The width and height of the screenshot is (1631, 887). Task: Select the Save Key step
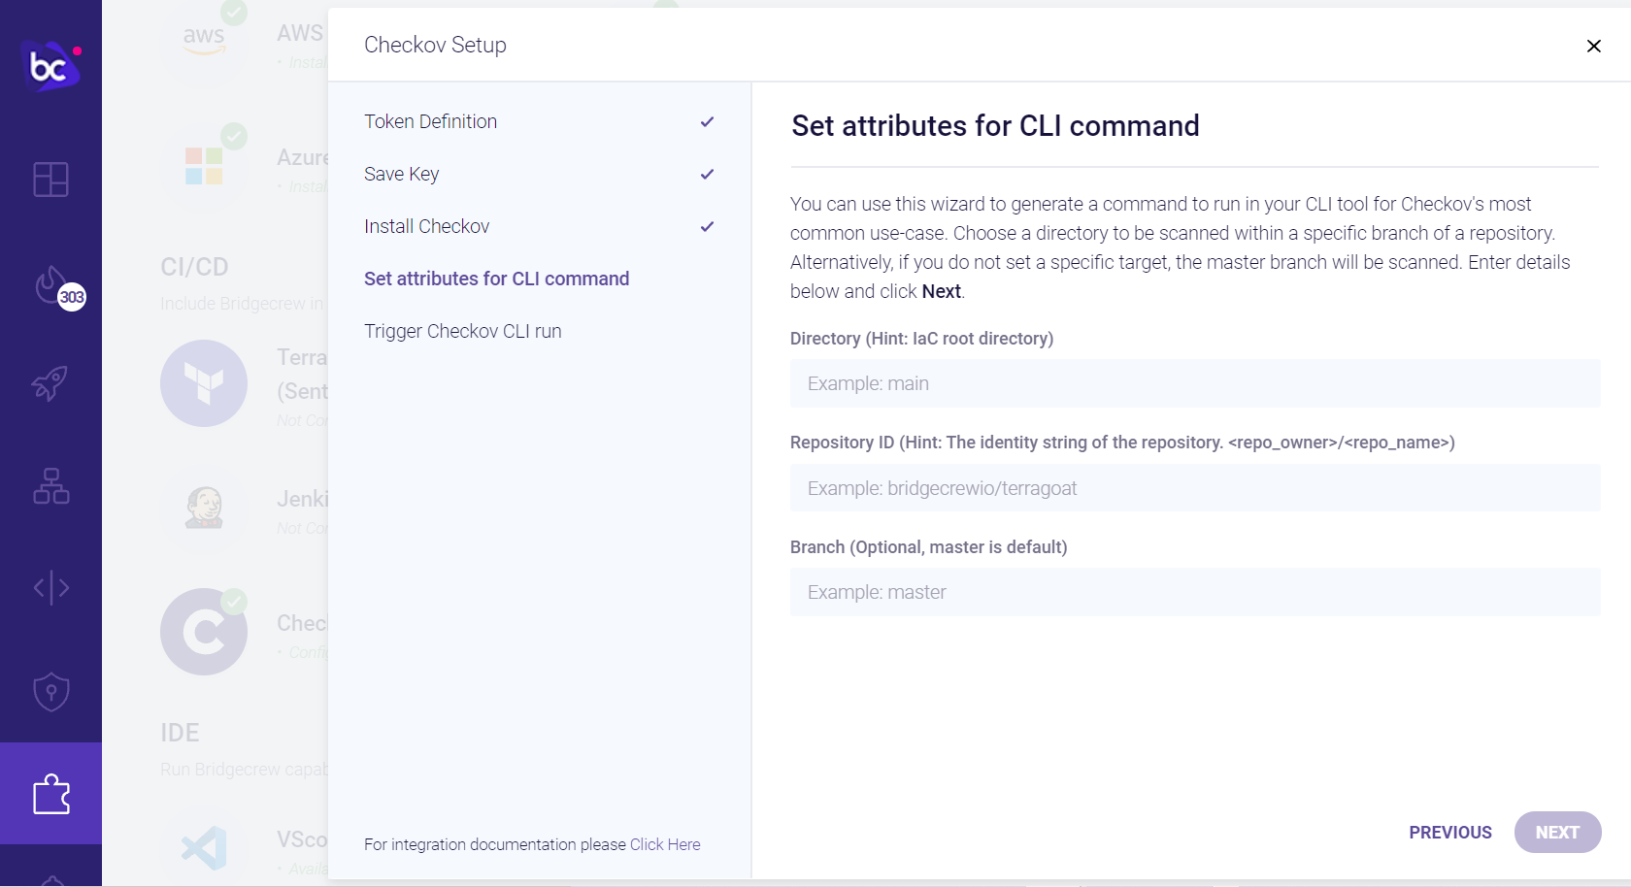pyautogui.click(x=401, y=174)
